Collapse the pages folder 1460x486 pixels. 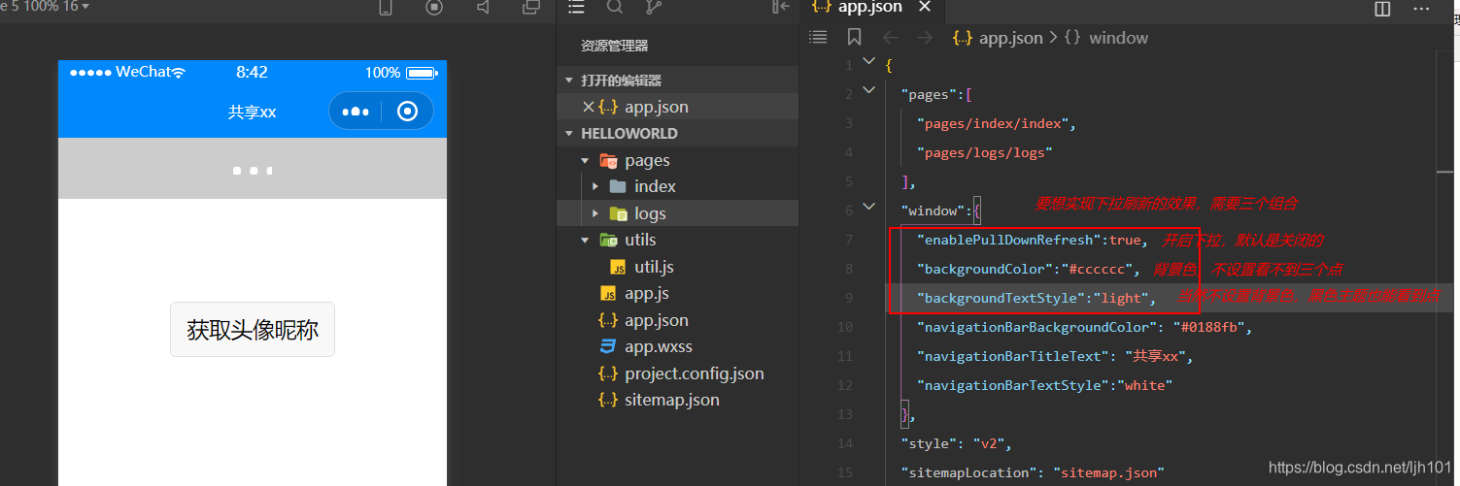585,160
